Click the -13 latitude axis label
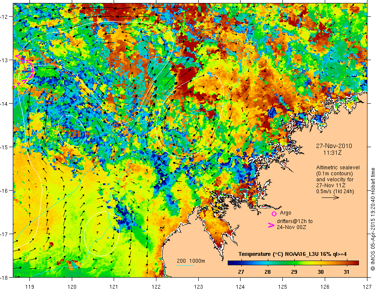 click(4, 60)
